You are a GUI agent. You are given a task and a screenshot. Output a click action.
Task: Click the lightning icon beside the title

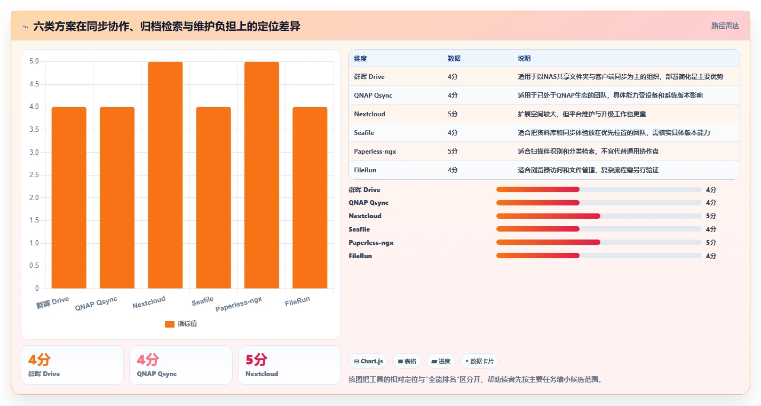pos(26,26)
